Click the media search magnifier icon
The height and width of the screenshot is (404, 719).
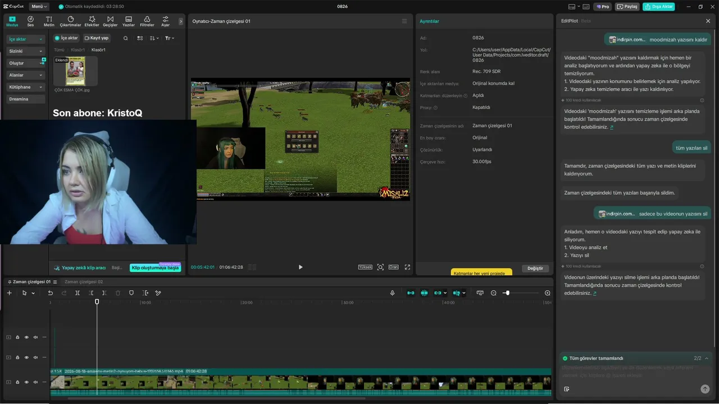pyautogui.click(x=126, y=38)
